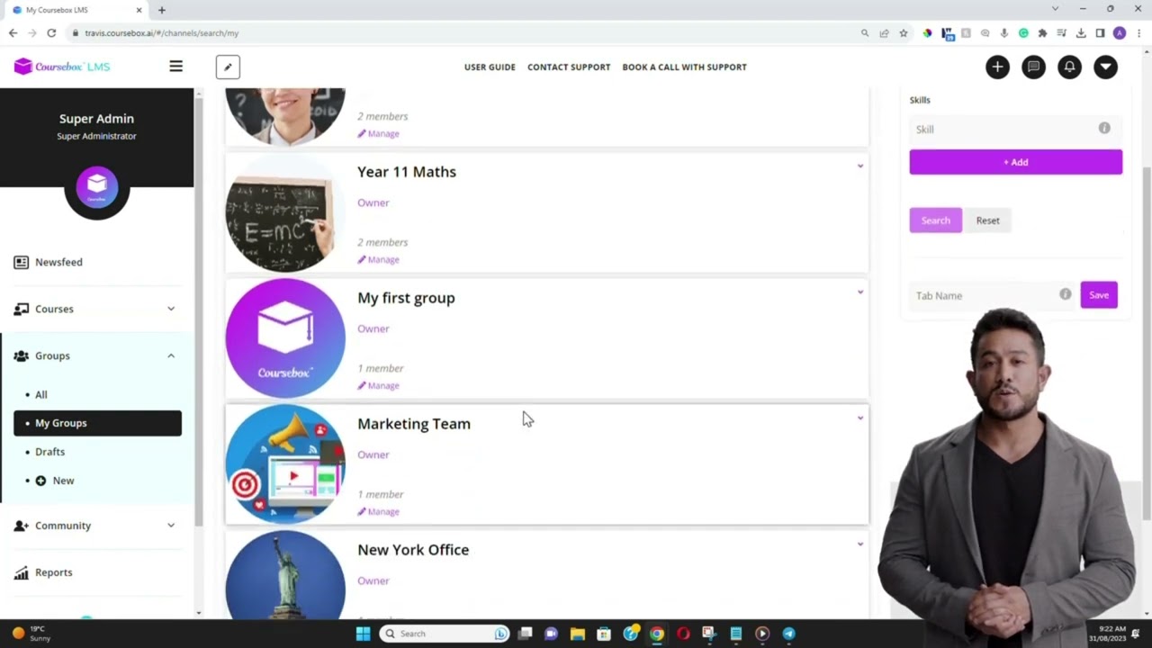The image size is (1152, 648).
Task: Reload the page with browser refresh
Action: click(x=51, y=33)
